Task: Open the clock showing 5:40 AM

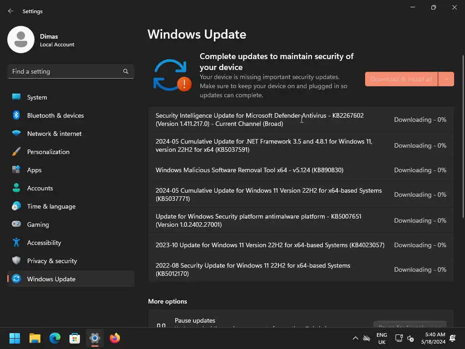Action: tap(433, 338)
